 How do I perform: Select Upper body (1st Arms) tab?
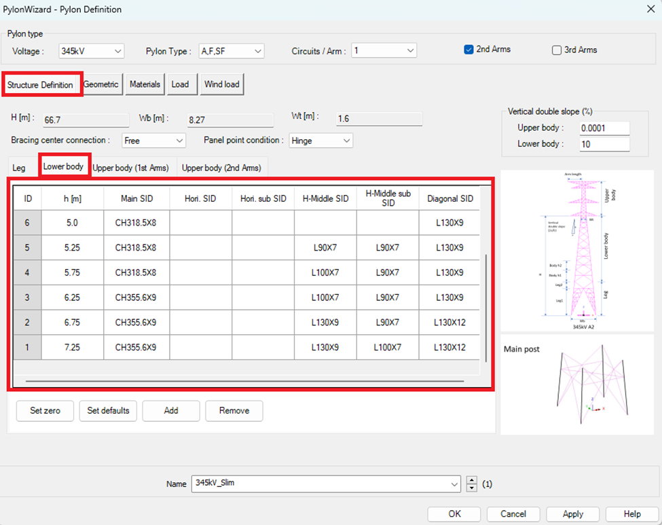pos(131,168)
